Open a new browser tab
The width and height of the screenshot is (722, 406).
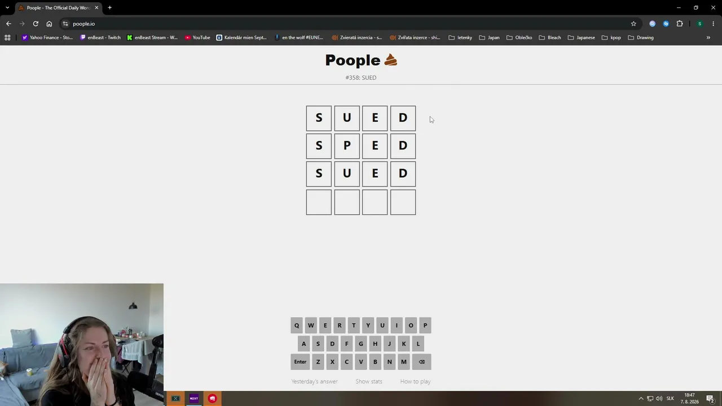[x=109, y=8]
